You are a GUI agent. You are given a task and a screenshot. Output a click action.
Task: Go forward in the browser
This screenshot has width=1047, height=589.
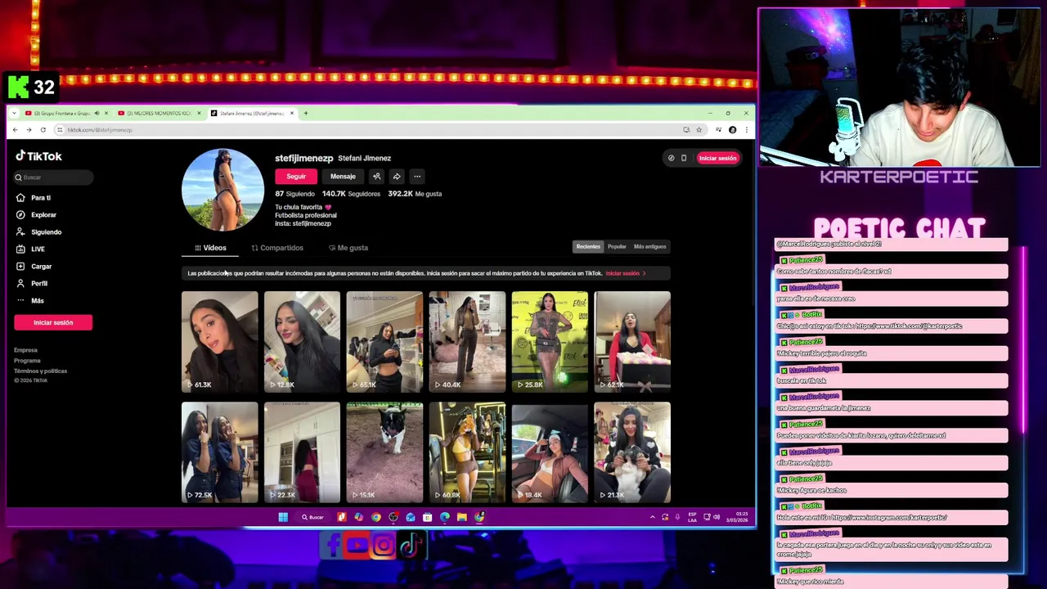(29, 130)
